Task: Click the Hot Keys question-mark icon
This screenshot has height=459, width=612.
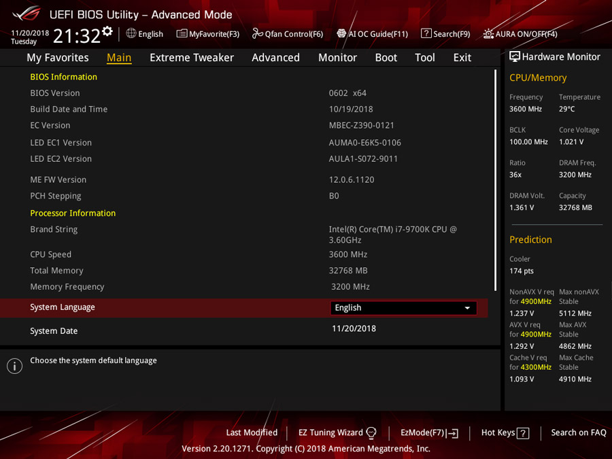Action: 523,433
